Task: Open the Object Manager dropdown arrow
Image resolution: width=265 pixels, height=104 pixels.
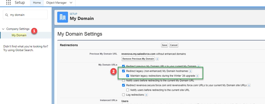Action: coord(71,3)
